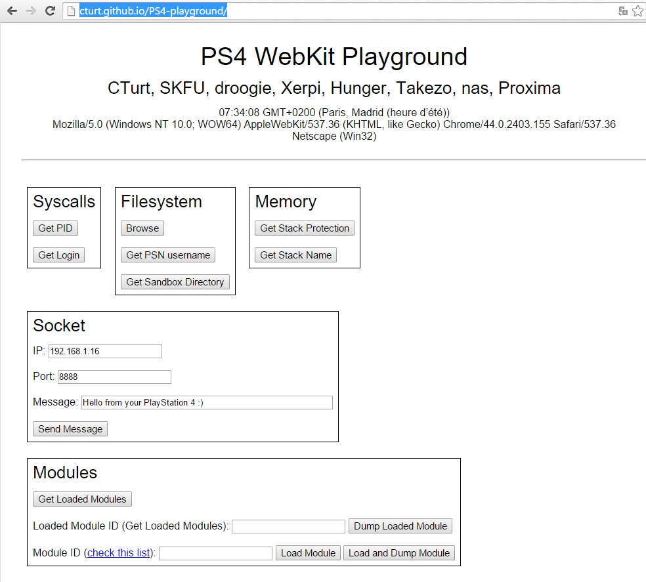
Task: Click Get PSN username
Action: [167, 255]
